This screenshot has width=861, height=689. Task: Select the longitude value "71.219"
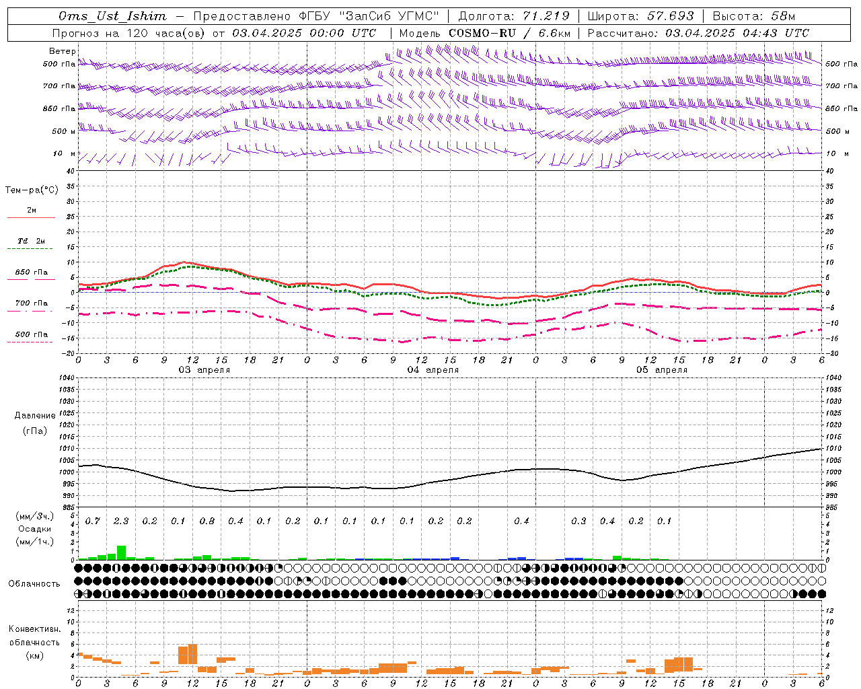pyautogui.click(x=546, y=16)
